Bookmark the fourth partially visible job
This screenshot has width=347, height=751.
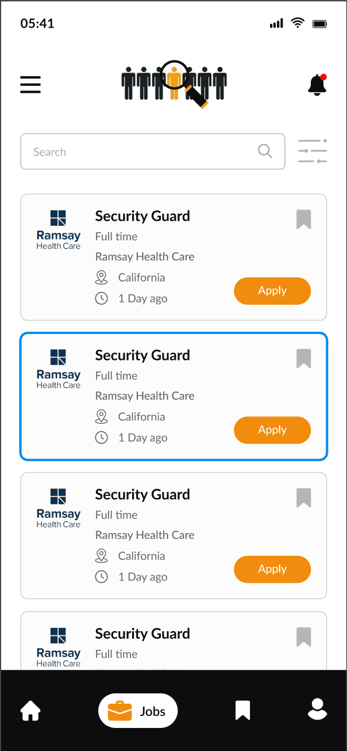[x=304, y=637]
